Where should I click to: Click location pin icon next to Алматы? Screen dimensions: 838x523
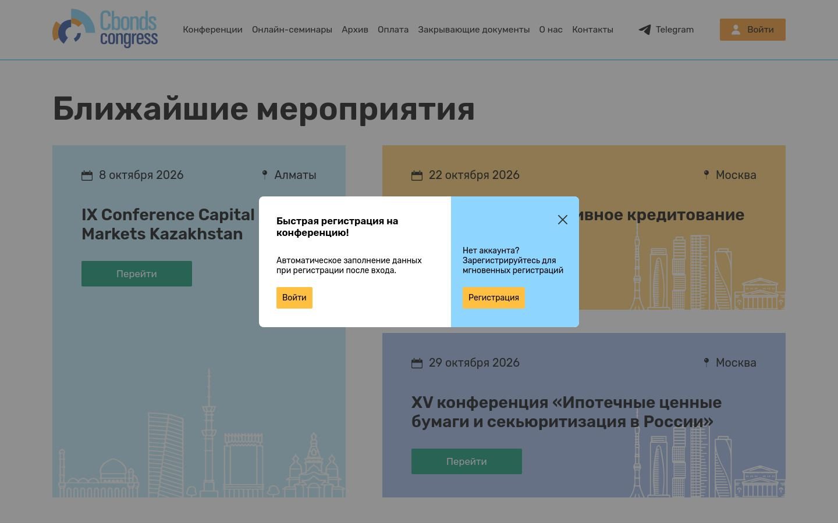(265, 174)
